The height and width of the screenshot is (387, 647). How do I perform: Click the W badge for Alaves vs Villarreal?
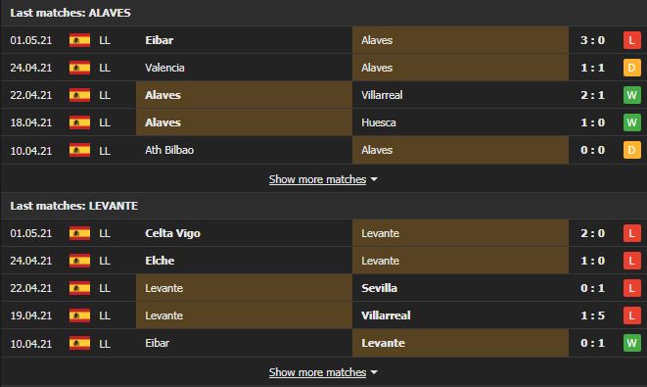click(631, 95)
